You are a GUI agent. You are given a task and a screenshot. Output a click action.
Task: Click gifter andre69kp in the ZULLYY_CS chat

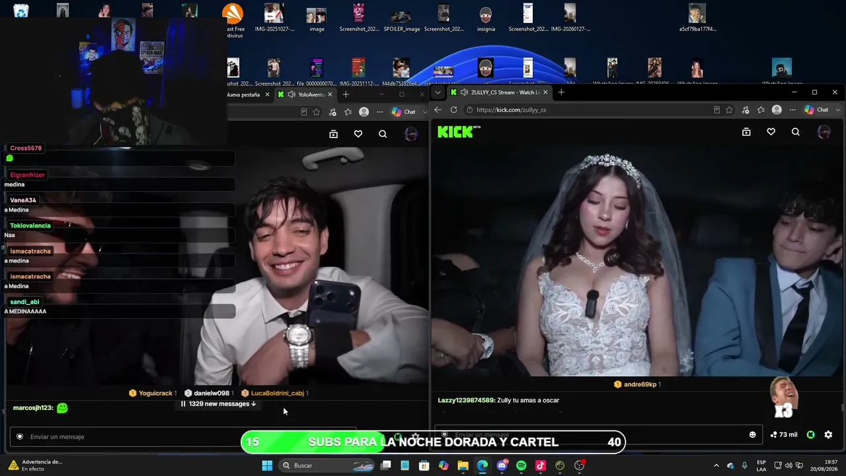point(640,384)
